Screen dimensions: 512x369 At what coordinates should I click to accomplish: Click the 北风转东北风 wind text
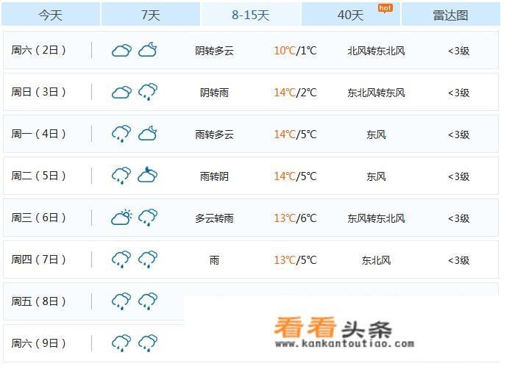click(x=376, y=51)
